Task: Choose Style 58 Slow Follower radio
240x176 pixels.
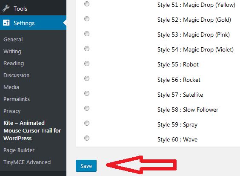Action: (x=87, y=108)
